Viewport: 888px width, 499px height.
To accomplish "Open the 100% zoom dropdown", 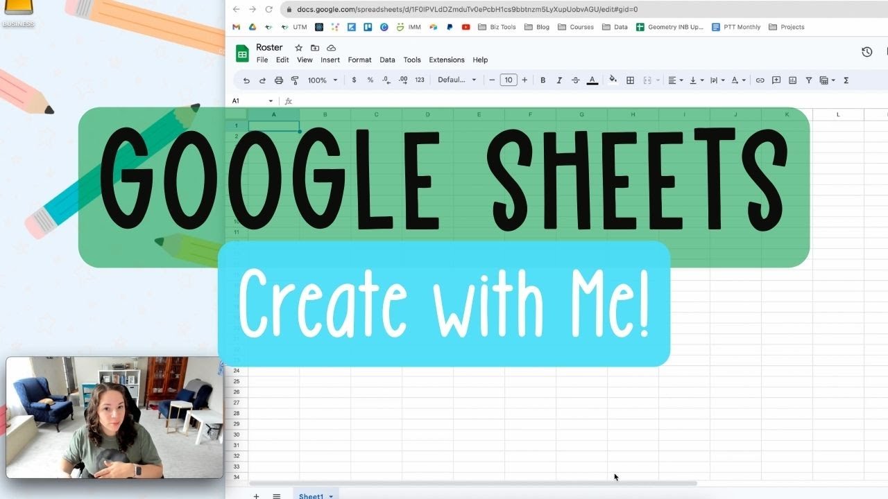I will tap(323, 80).
